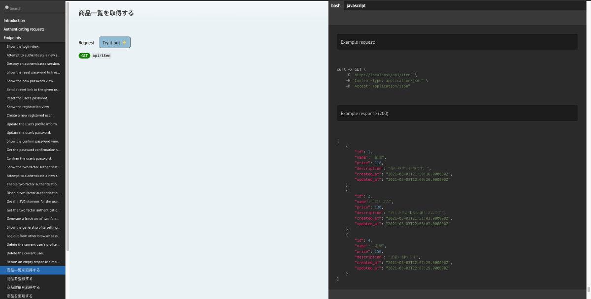The width and height of the screenshot is (591, 299).
Task: Select highlighted 商品一覧を取得する sidebar entry
Action: click(33, 270)
